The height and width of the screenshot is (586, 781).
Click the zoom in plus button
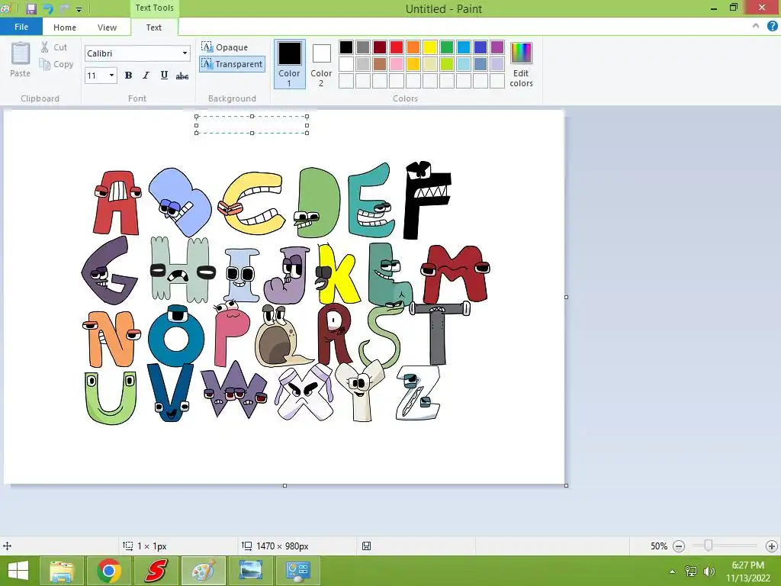click(771, 546)
